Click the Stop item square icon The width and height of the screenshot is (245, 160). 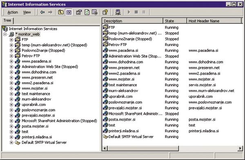coord(136,12)
